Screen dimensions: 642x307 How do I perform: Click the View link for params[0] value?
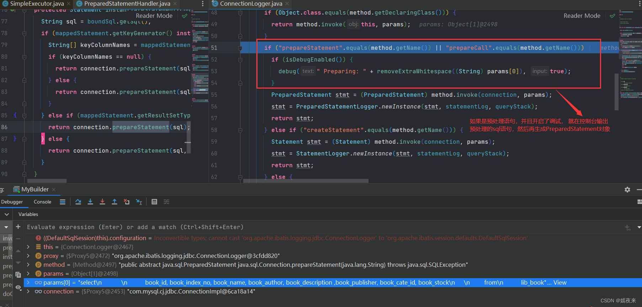(559, 282)
